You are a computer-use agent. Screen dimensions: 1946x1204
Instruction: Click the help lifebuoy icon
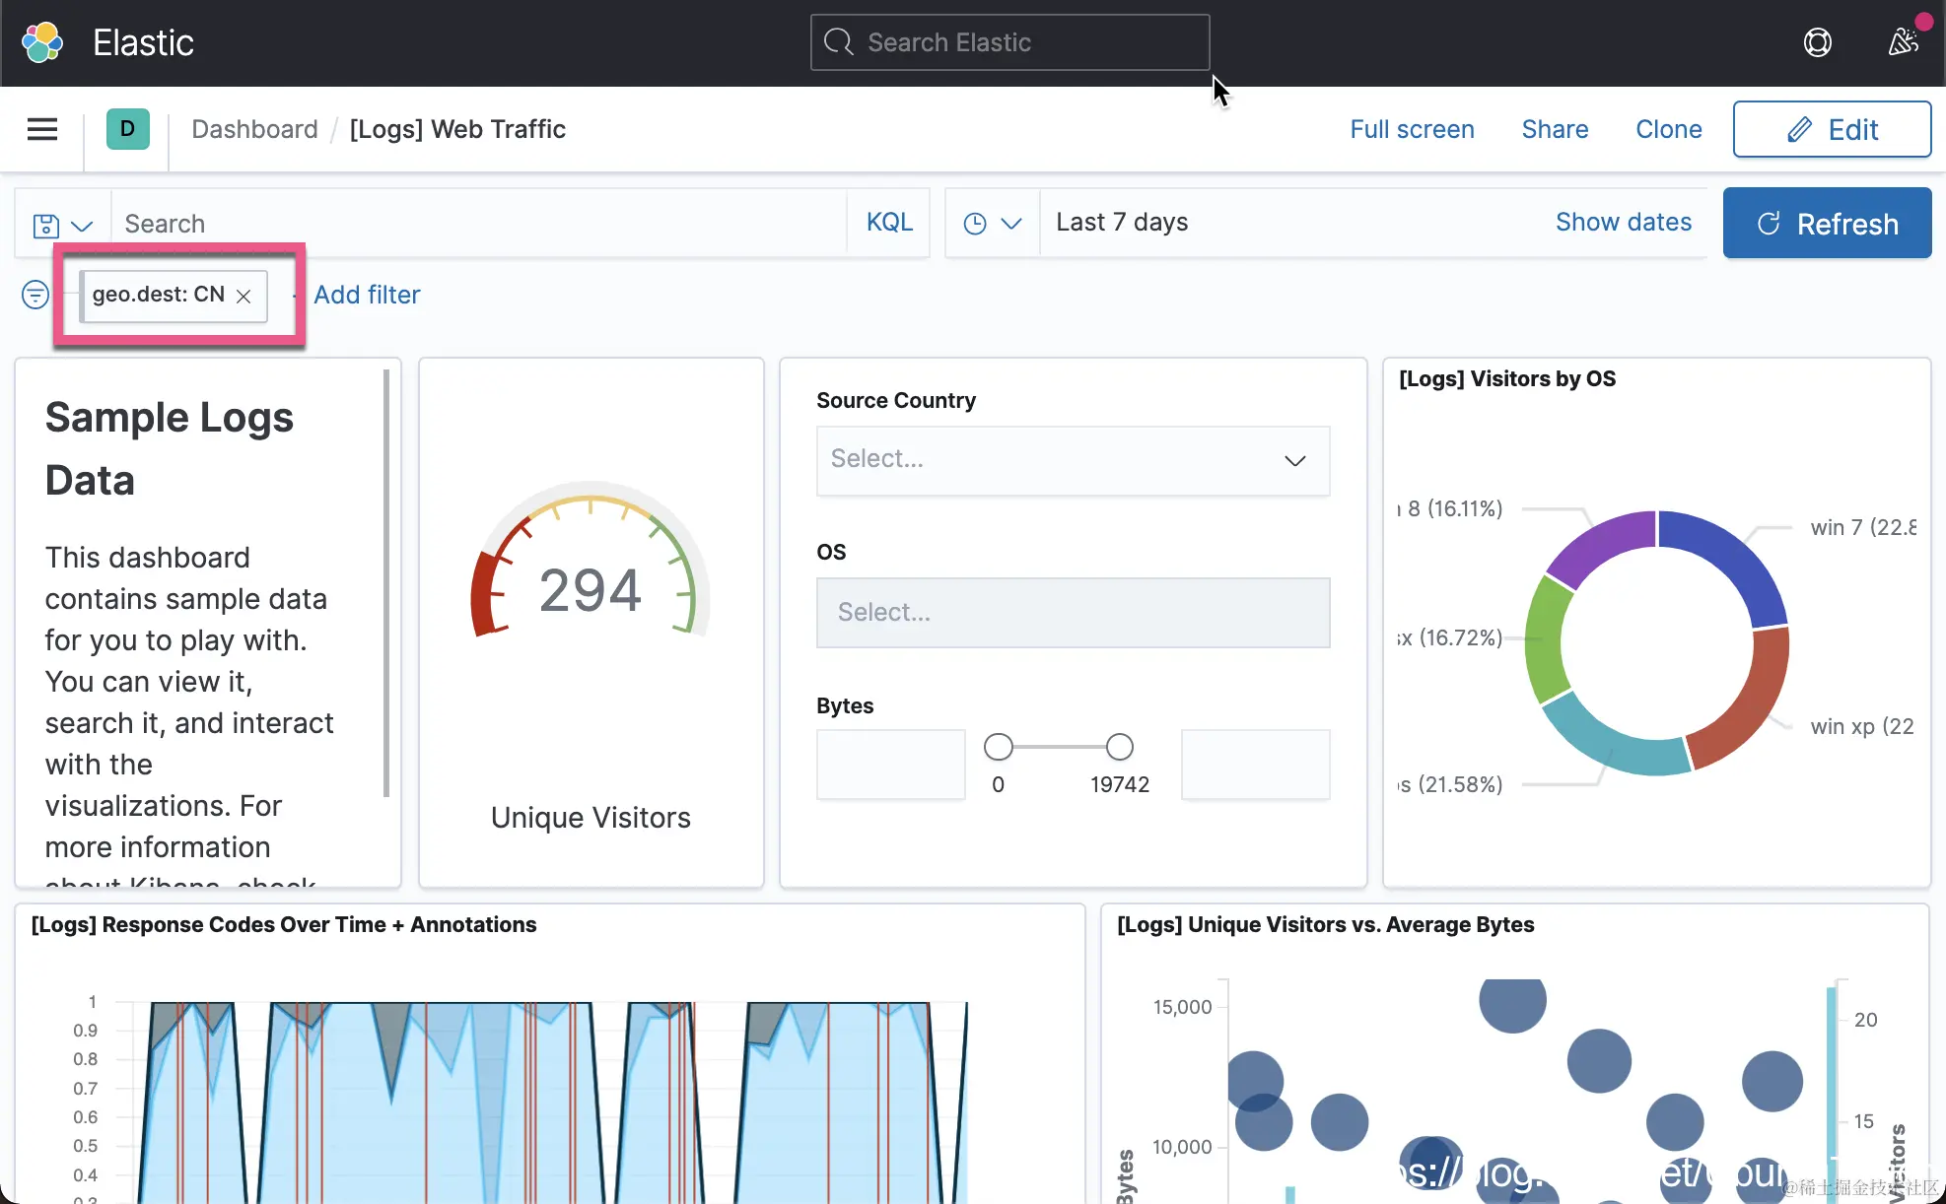1817,42
